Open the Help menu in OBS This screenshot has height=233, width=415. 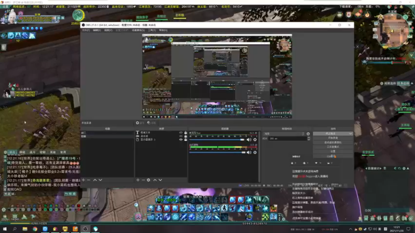(x=163, y=31)
